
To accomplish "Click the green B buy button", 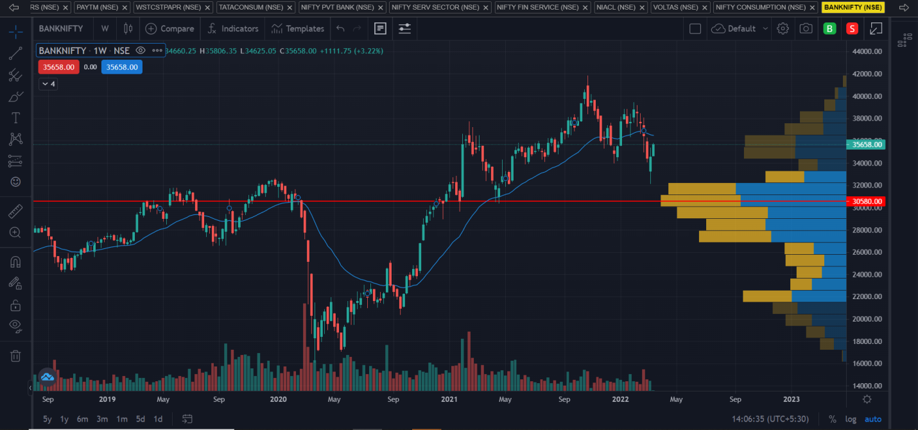I will click(829, 28).
